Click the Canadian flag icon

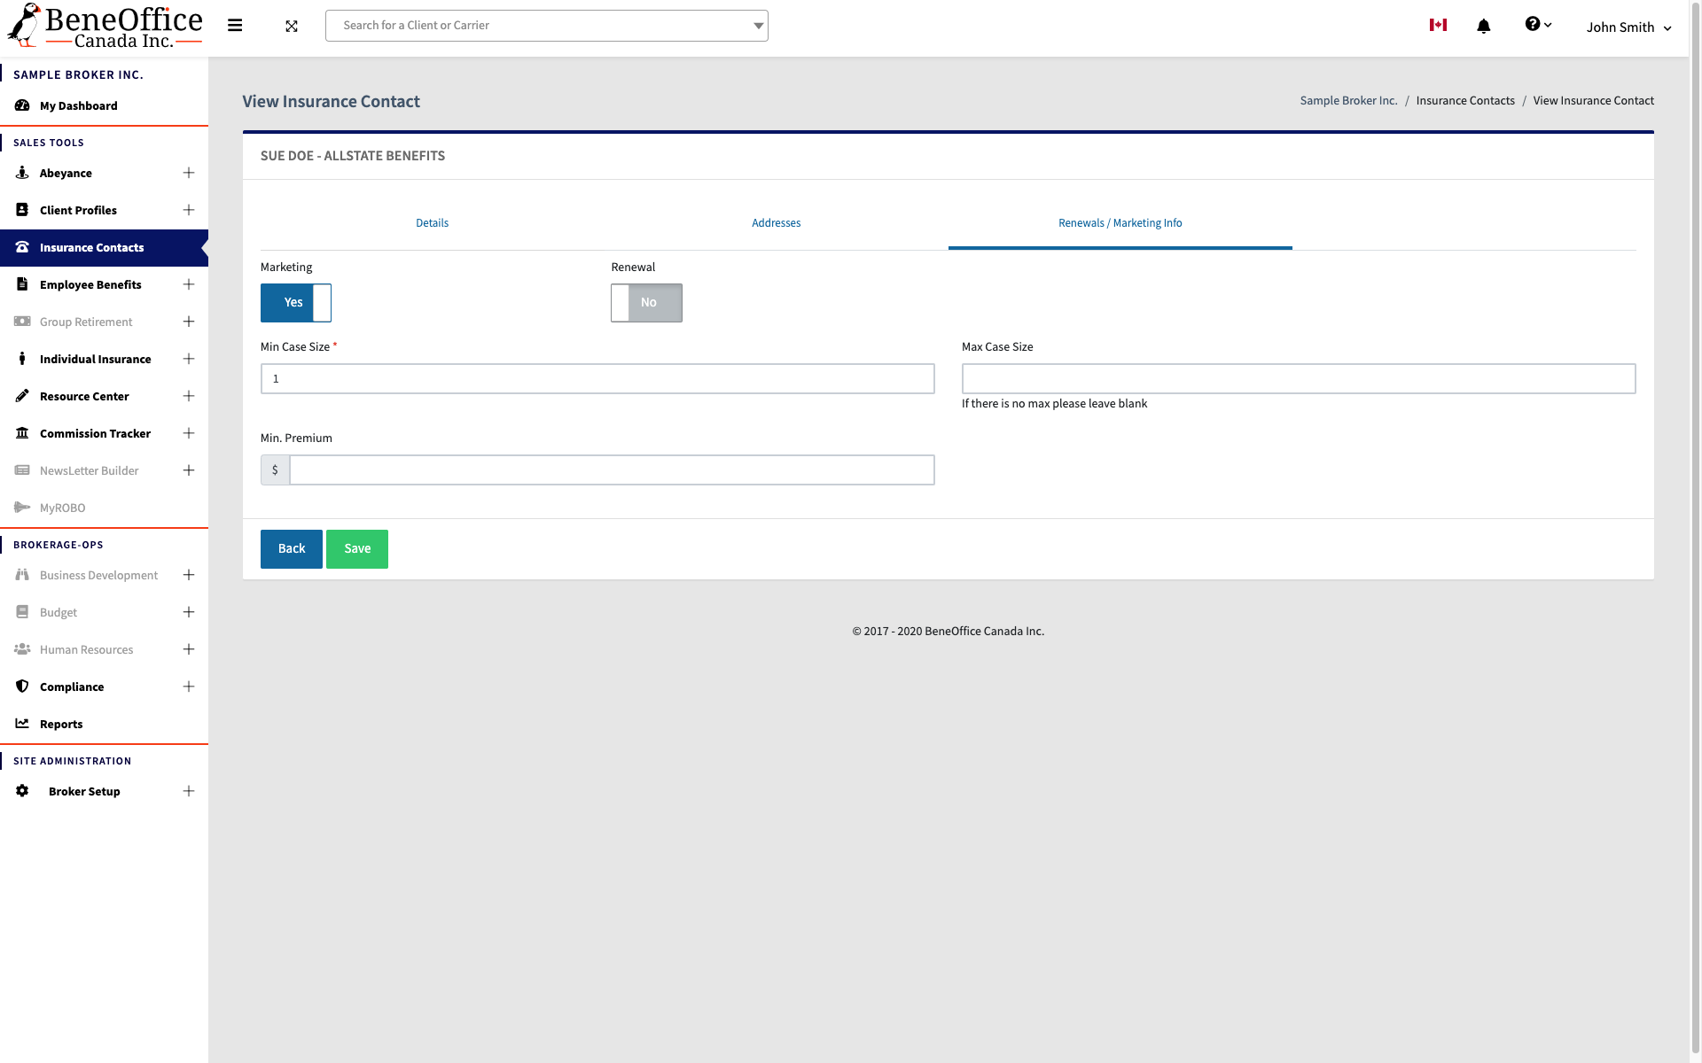[1438, 25]
